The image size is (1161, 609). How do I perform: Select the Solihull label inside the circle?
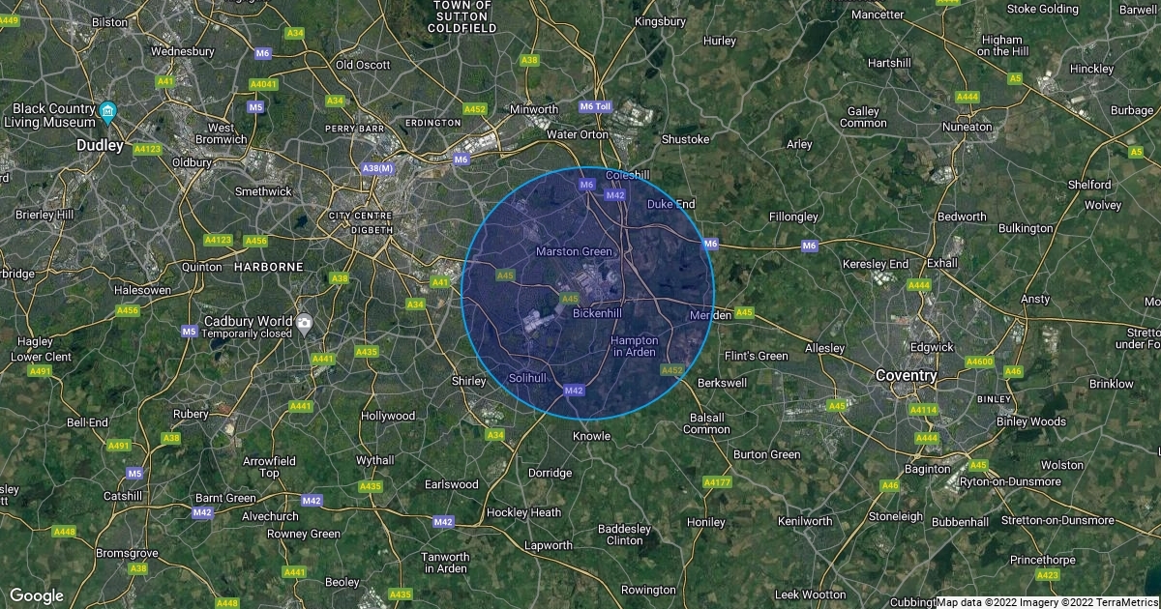(x=528, y=375)
